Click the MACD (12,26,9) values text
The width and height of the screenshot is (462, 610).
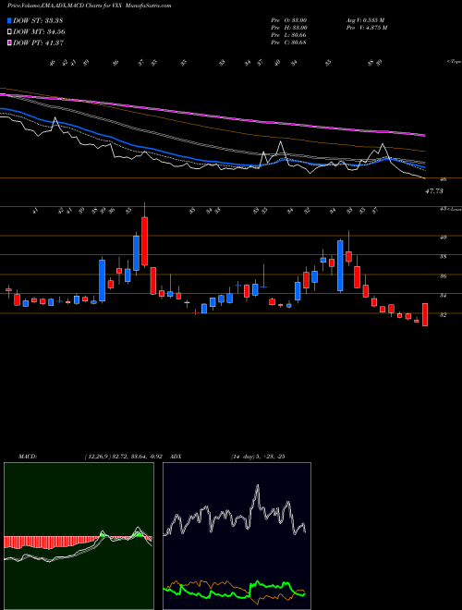click(126, 457)
